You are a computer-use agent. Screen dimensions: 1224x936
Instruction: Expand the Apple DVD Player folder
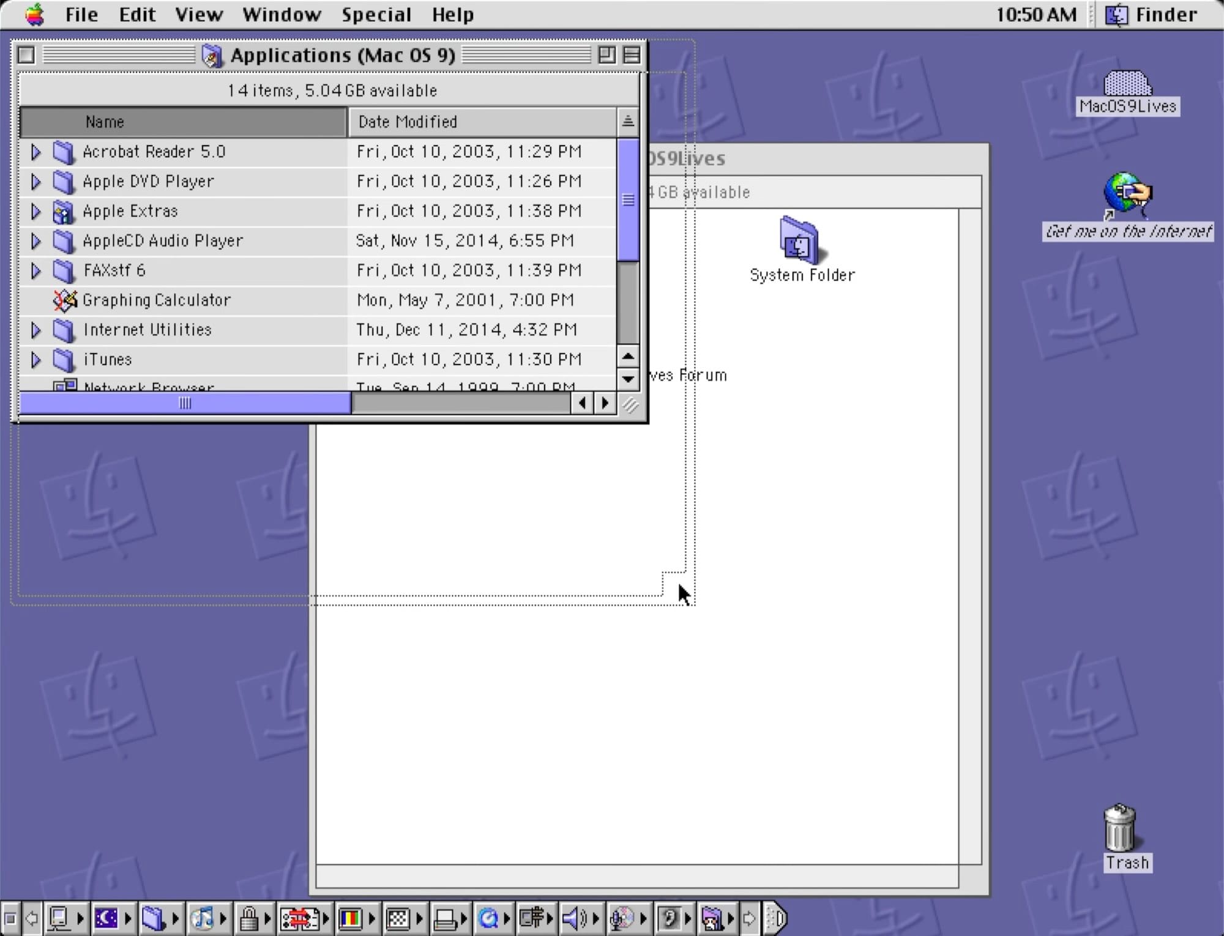35,182
